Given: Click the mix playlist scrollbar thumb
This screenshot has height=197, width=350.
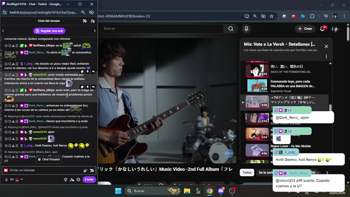Looking at the screenshot, I should (x=330, y=108).
